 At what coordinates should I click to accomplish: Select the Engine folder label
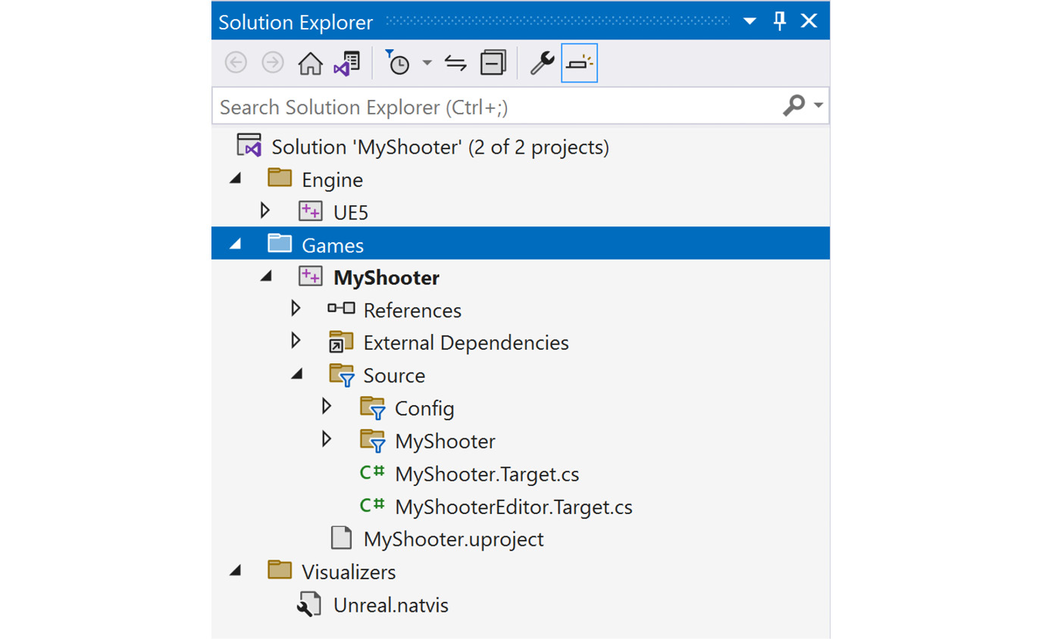(332, 180)
